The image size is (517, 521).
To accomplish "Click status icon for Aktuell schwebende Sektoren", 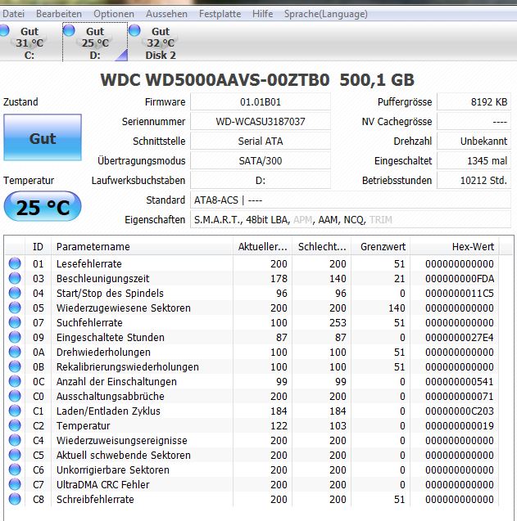I will click(15, 455).
